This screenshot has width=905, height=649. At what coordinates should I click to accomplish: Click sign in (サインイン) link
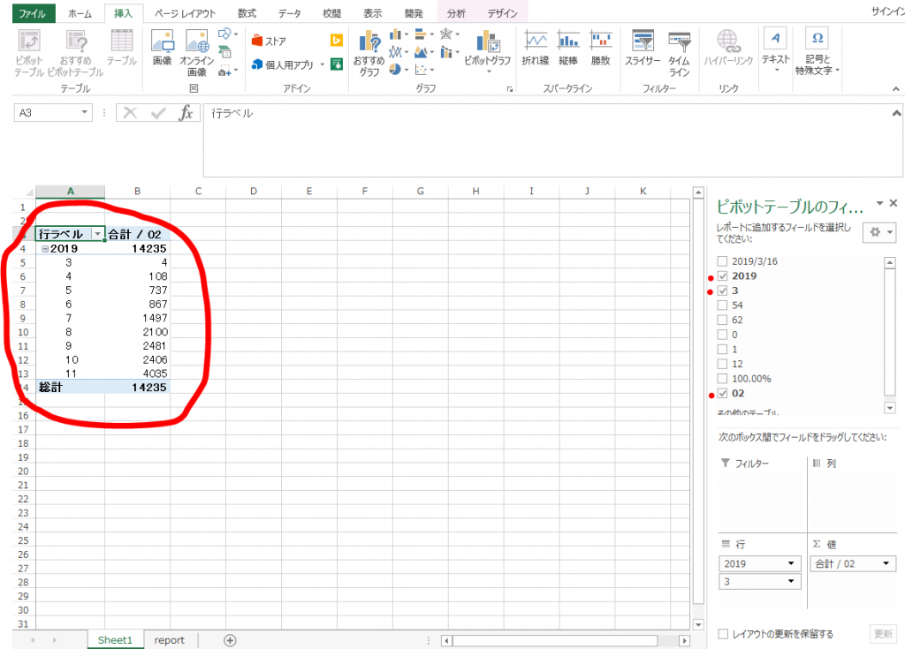[x=887, y=11]
